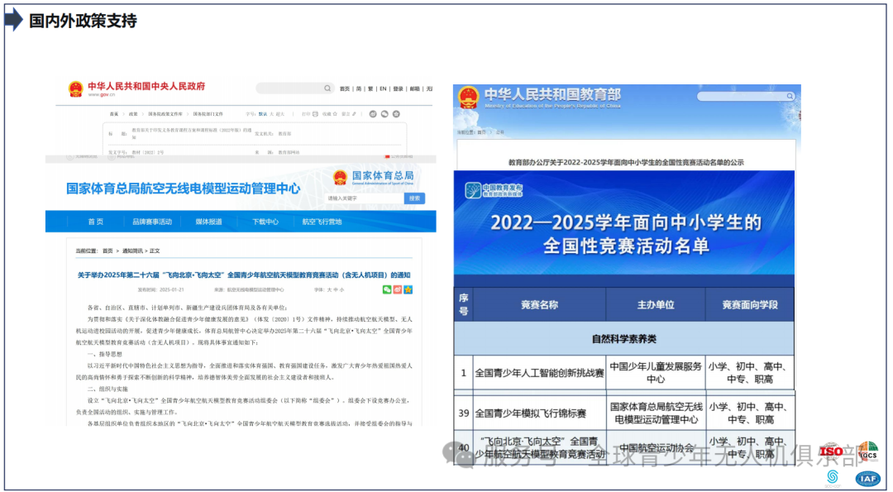Viewport: 893px width, 492px height.
Task: Click the gov.cn national emblem logo
Action: 75,88
